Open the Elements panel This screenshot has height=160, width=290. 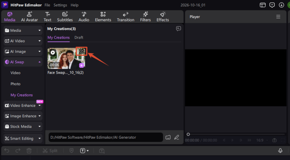pos(103,17)
